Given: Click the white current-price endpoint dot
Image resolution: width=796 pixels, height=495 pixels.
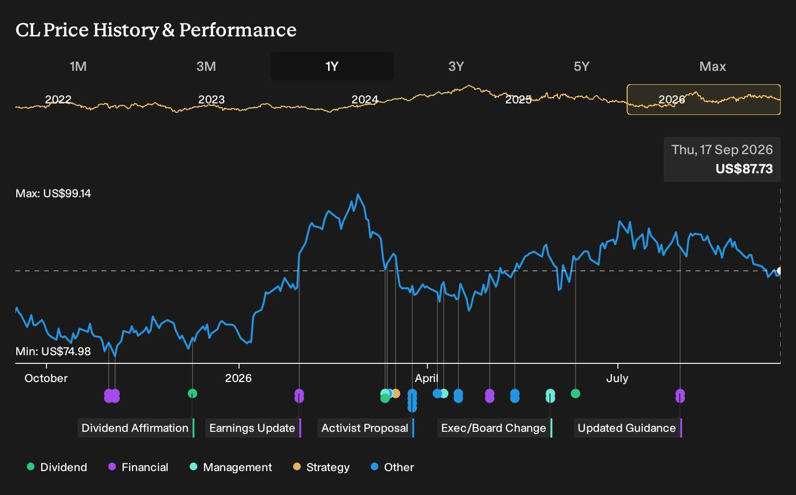Looking at the screenshot, I should [x=779, y=271].
